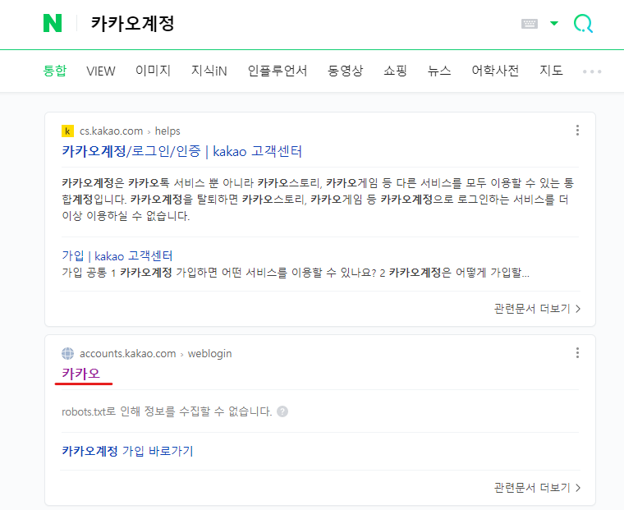
Task: Open 카카오계정/로그인/인증 kakao 고객센터 result
Action: (182, 151)
